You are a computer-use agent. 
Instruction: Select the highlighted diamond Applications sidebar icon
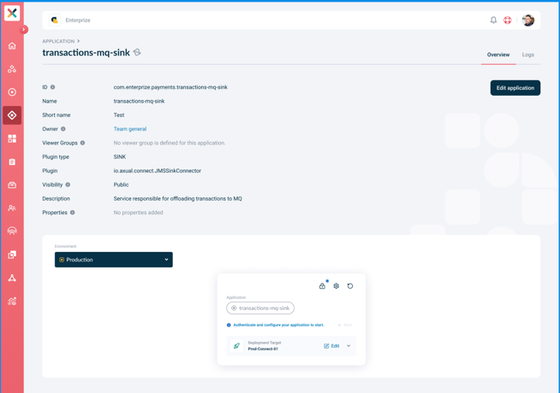(x=12, y=115)
